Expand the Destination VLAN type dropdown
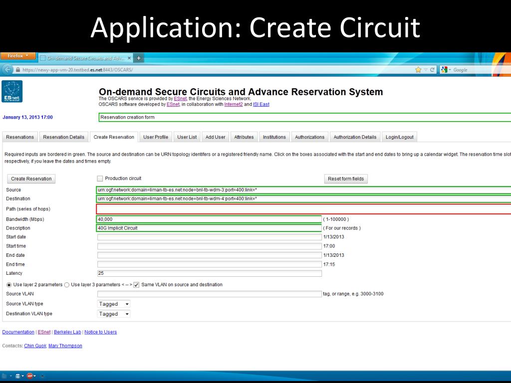Viewport: 511px width, 383px height. pyautogui.click(x=114, y=314)
